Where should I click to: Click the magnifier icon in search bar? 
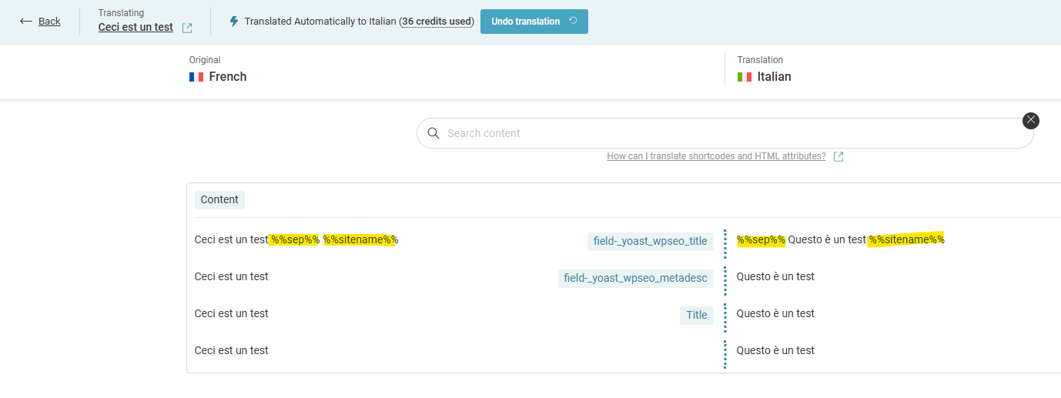[433, 133]
